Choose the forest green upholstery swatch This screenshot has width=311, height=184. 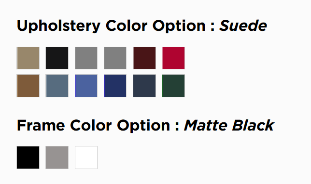tap(173, 86)
